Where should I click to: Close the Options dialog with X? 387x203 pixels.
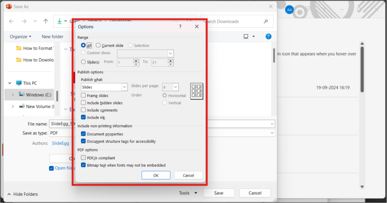click(197, 26)
